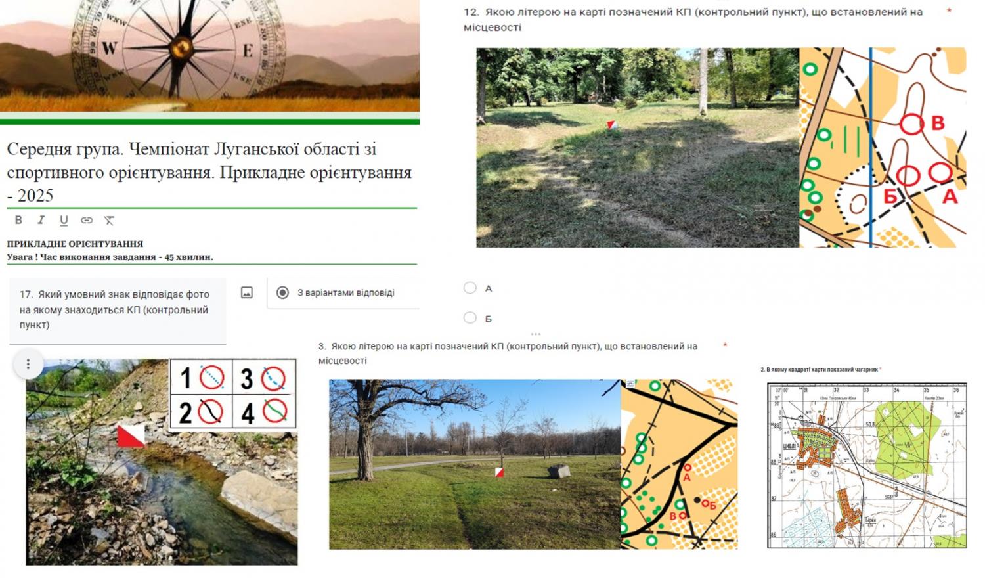Clear text formatting with remove-format icon
The image size is (985, 578).
[x=110, y=221]
